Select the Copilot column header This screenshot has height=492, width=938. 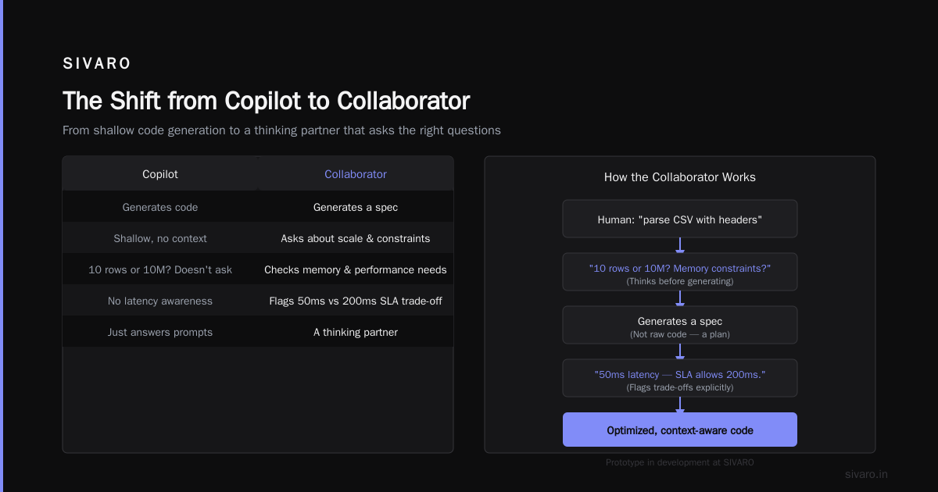click(160, 174)
